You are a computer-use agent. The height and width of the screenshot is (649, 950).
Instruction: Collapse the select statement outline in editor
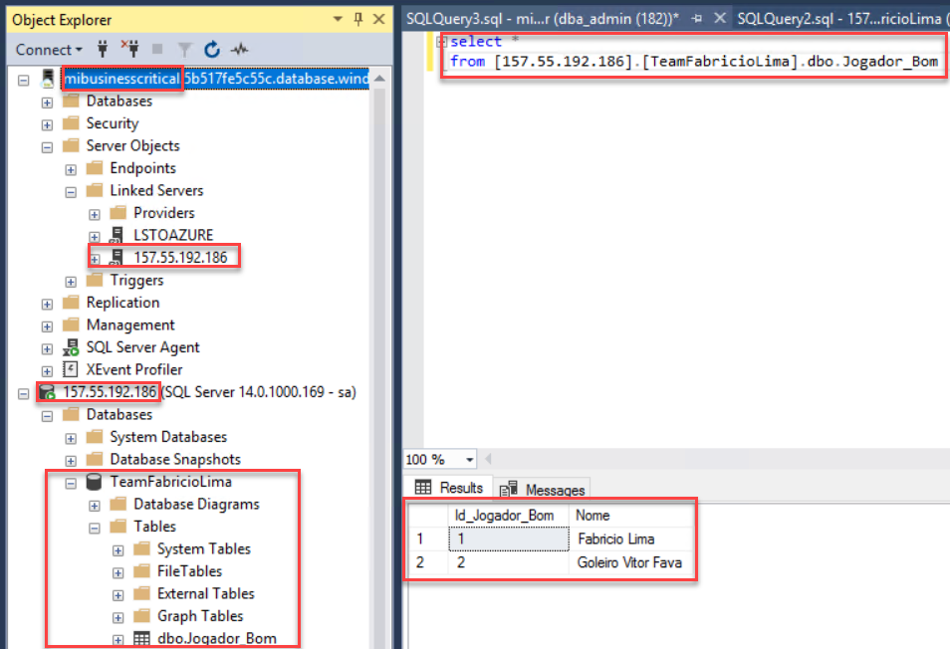tap(441, 43)
